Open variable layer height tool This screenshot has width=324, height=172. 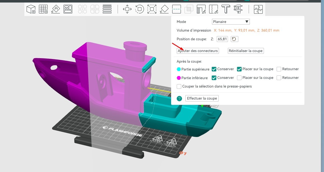107,9
